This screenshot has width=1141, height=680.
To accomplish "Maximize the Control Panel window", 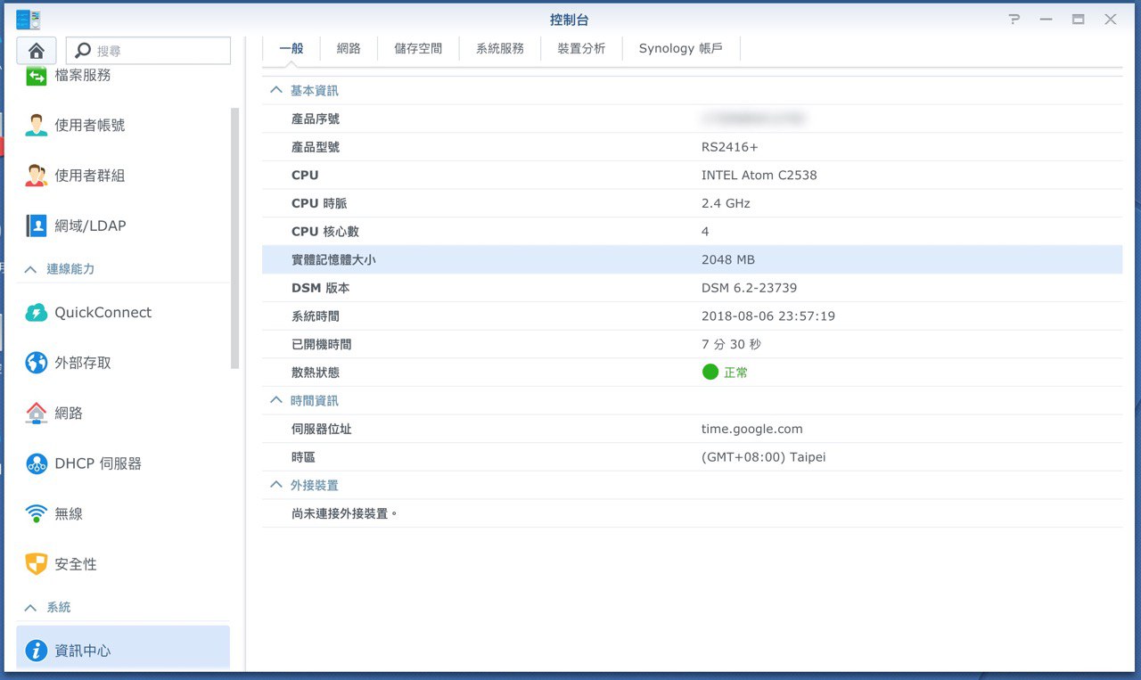I will [x=1079, y=20].
